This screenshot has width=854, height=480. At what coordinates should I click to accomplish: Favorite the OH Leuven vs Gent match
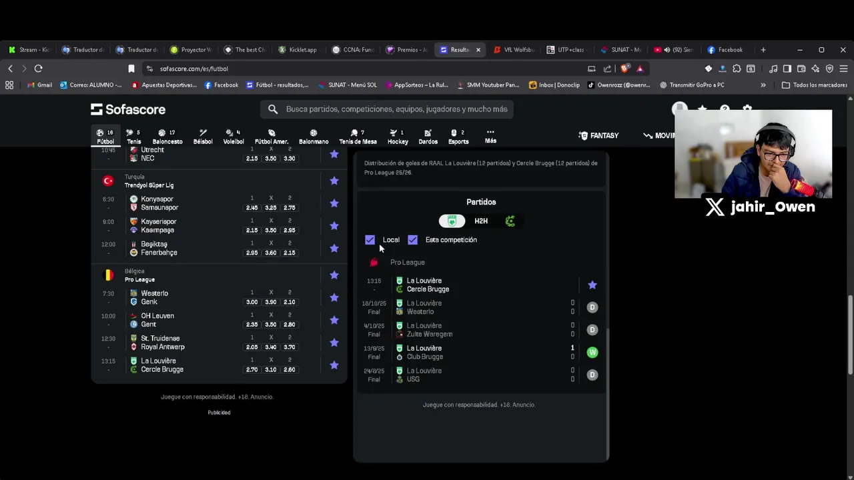334,320
